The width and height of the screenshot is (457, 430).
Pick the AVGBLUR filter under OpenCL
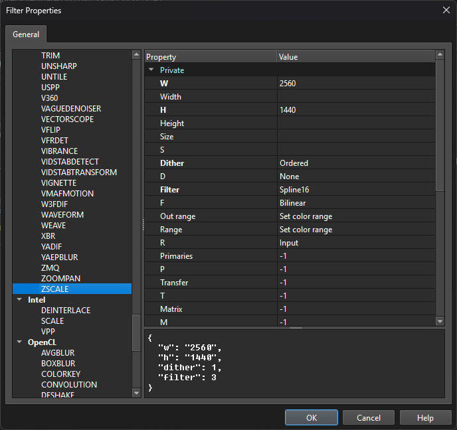pos(59,353)
